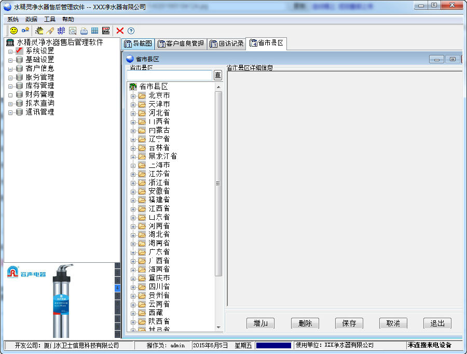Select 财务管理 in the left tree
This screenshot has width=467, height=354.
tap(39, 95)
